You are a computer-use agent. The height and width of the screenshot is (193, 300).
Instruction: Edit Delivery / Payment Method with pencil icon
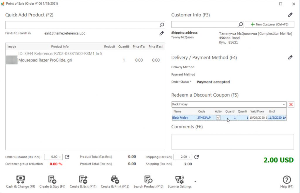click(290, 57)
